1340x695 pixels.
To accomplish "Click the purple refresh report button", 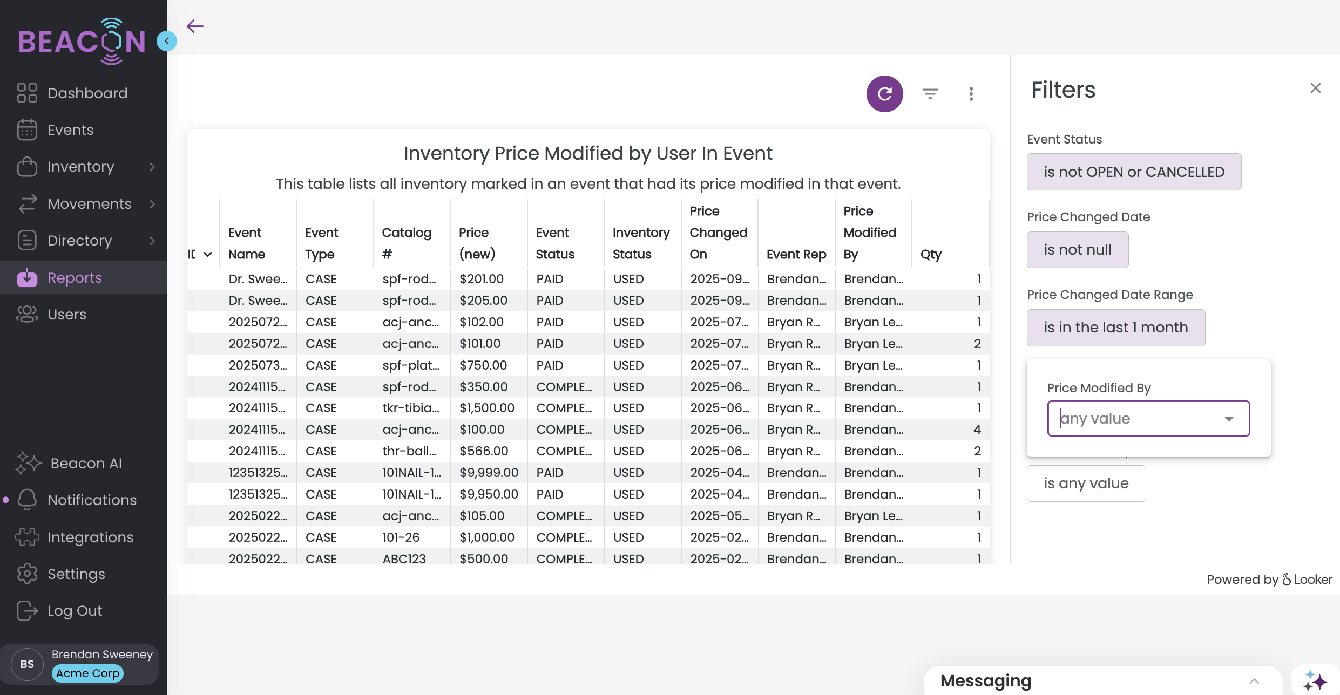I will tap(884, 94).
